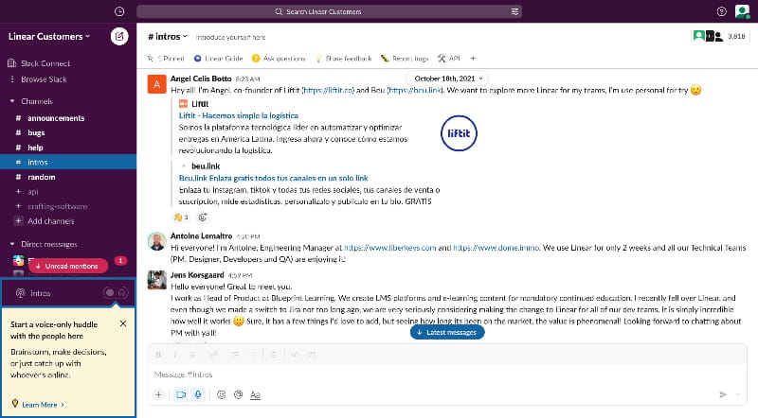Insert a blockquote in the composer
758x418 pixels.
[x=274, y=355]
